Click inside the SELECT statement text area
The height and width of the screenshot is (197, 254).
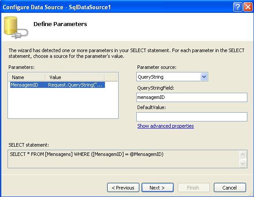123,159
